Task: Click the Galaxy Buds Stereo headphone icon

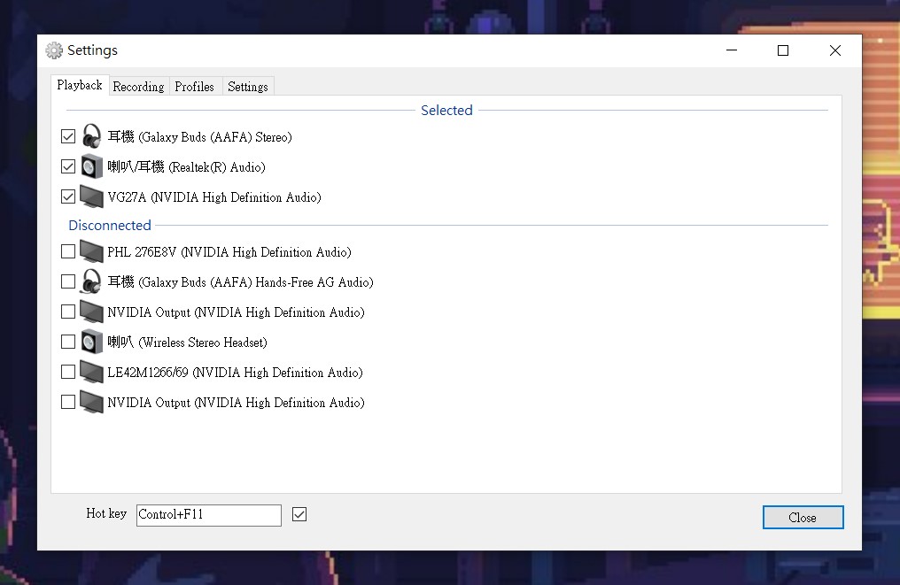Action: pos(91,136)
